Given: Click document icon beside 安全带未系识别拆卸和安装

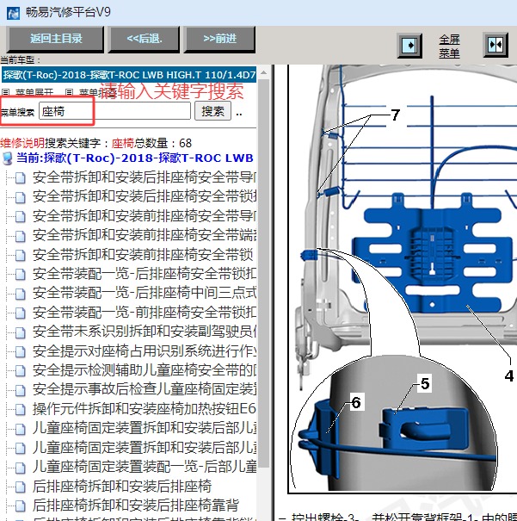Looking at the screenshot, I should tap(20, 331).
